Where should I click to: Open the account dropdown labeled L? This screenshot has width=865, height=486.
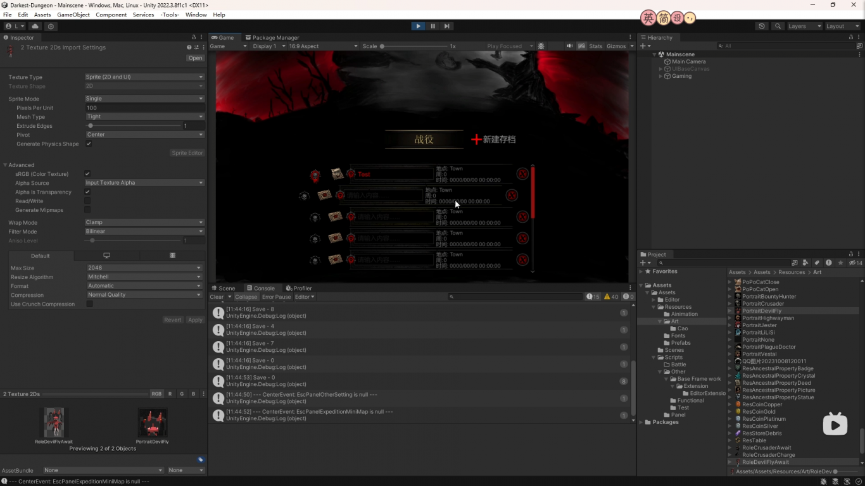pos(15,27)
